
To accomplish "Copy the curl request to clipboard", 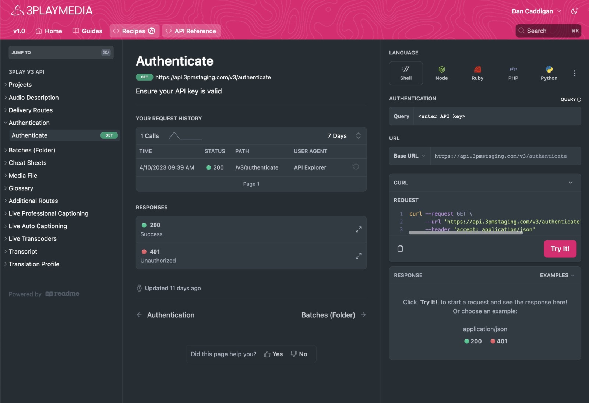I will pos(400,248).
